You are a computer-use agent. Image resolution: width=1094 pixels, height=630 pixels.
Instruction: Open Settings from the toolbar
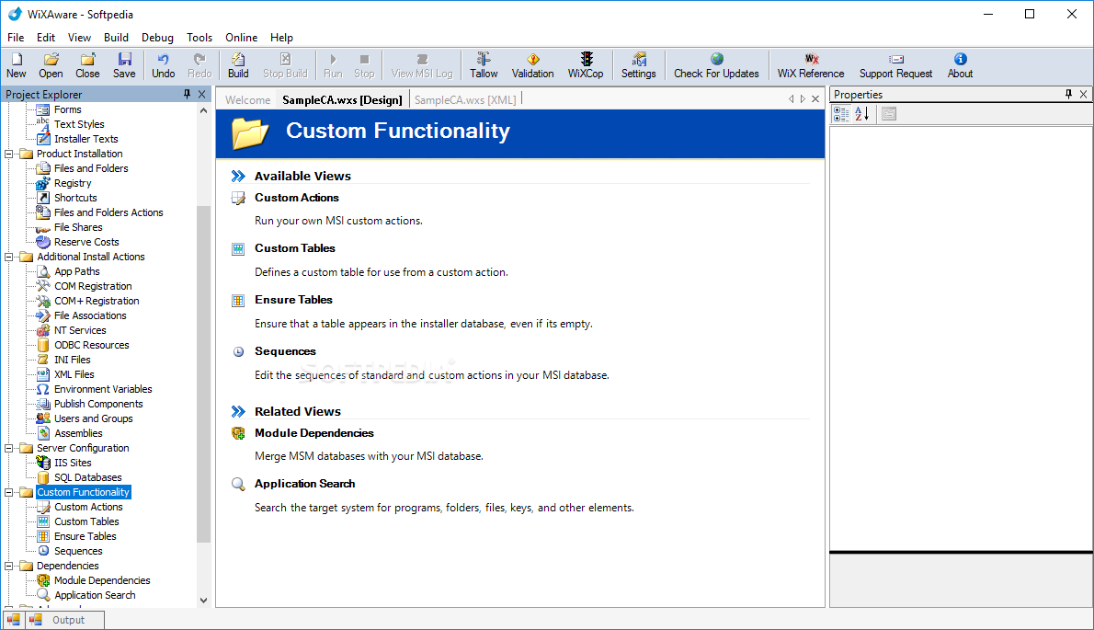(x=638, y=65)
